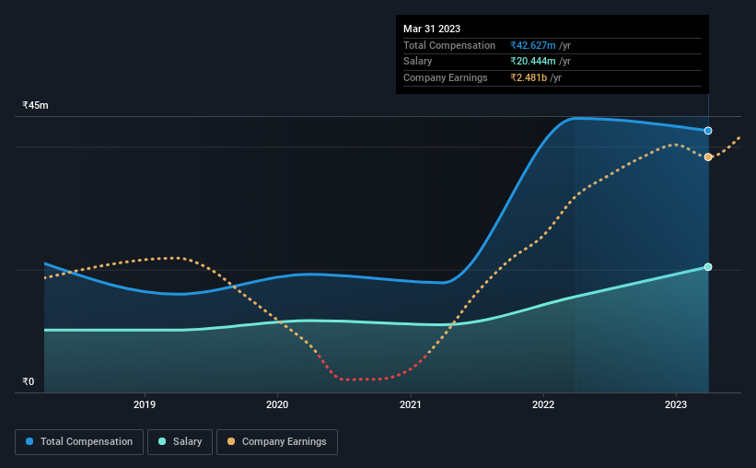
Task: Click the Mar 31 2023 tooltip date
Action: point(432,29)
